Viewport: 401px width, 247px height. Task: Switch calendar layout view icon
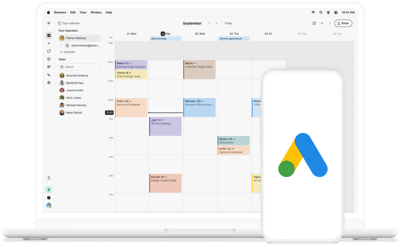314,23
